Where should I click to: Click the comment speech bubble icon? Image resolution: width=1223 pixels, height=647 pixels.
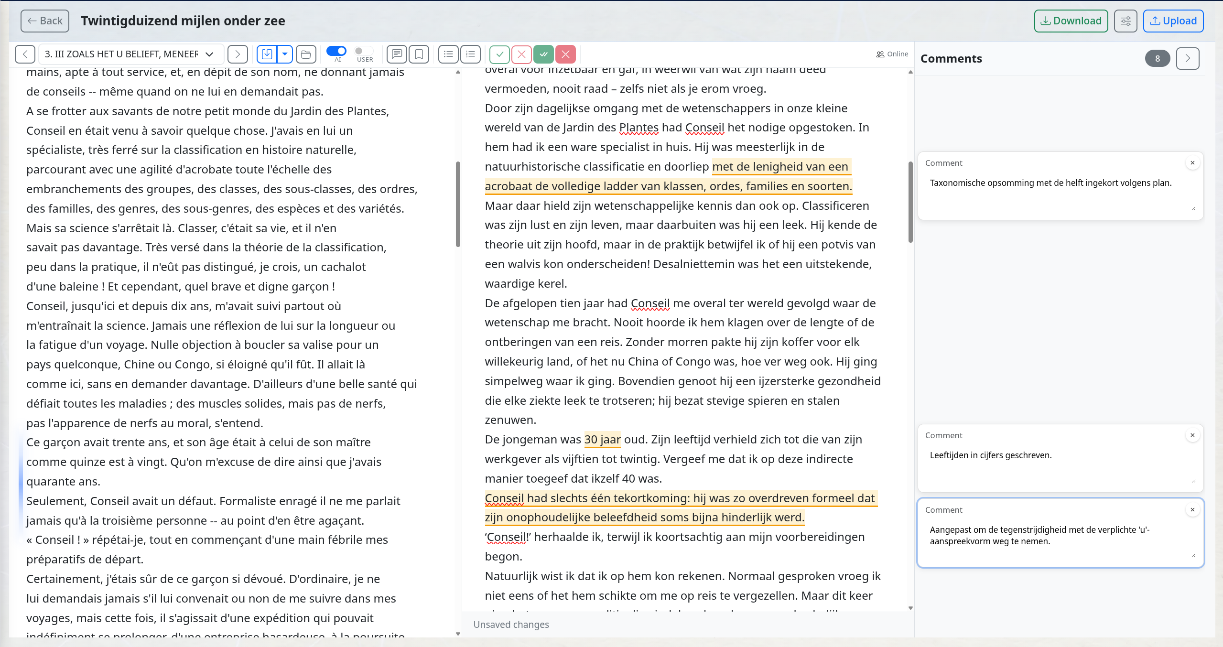pos(397,54)
